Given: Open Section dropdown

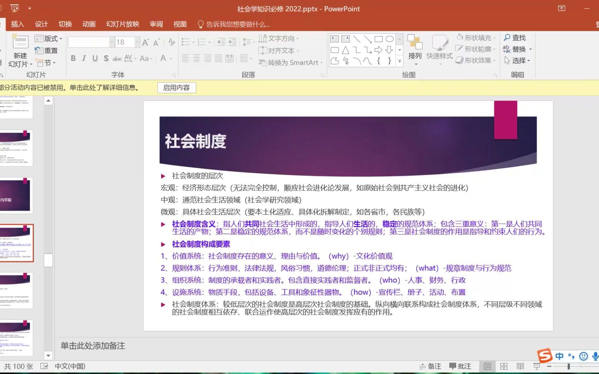Looking at the screenshot, I should coord(46,63).
